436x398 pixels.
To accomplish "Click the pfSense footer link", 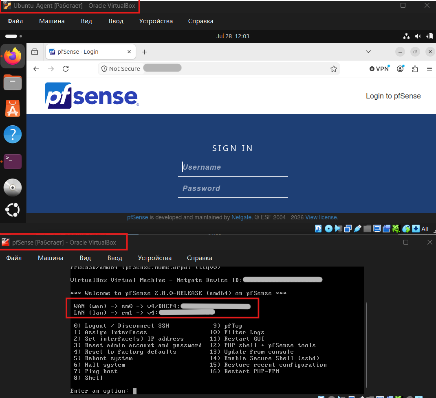I will (138, 217).
